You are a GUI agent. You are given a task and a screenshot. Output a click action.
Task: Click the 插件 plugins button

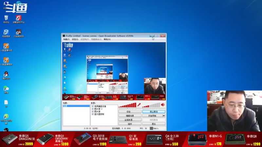[130, 124]
